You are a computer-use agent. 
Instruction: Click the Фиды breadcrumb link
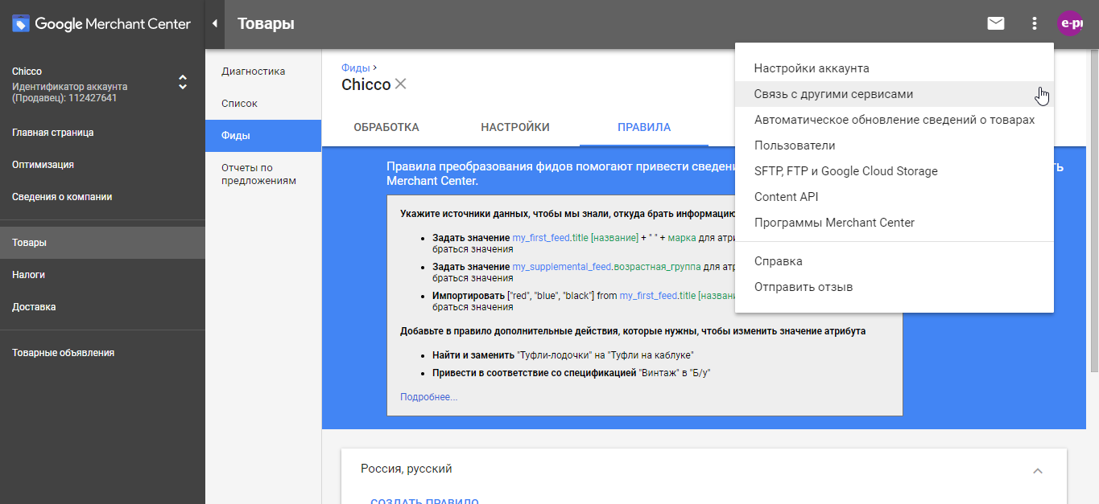(x=355, y=68)
